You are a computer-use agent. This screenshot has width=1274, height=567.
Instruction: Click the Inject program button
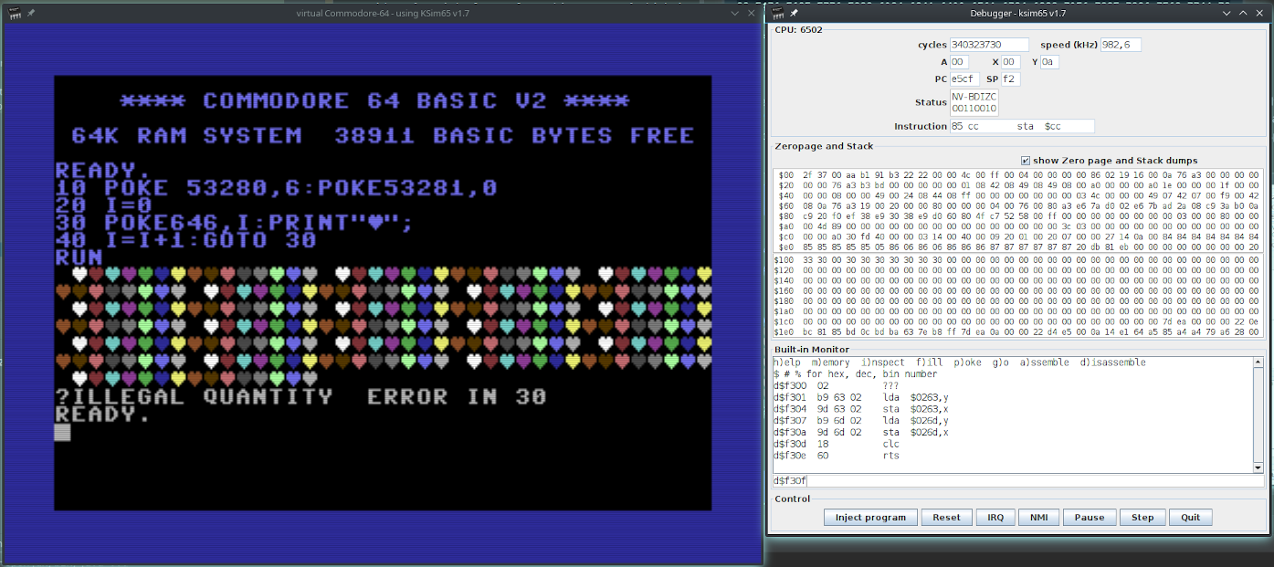tap(870, 517)
